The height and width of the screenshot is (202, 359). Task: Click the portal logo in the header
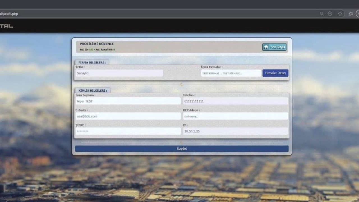7,26
